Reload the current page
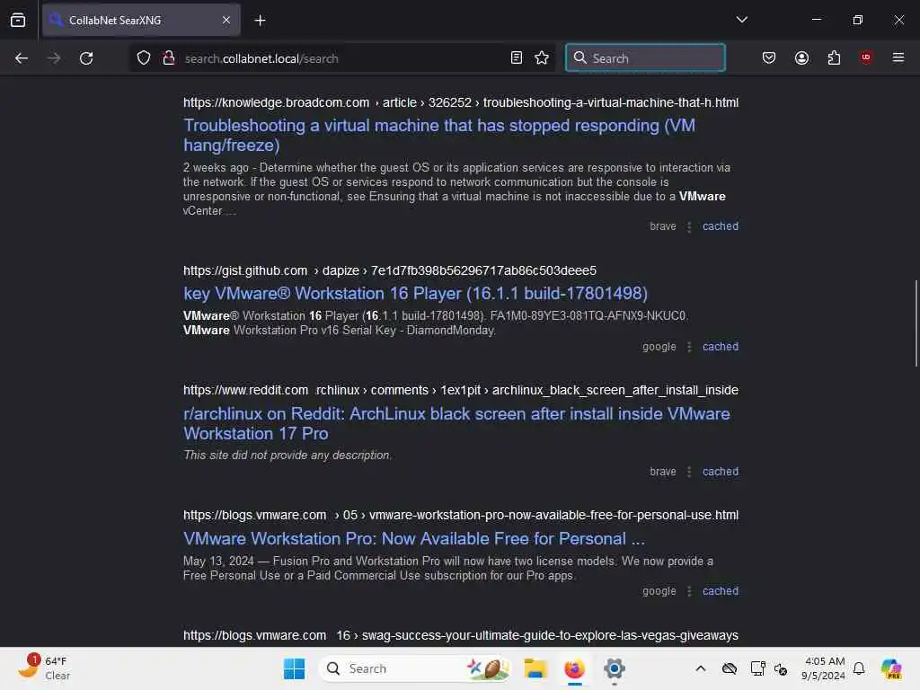920x690 pixels. (x=86, y=58)
